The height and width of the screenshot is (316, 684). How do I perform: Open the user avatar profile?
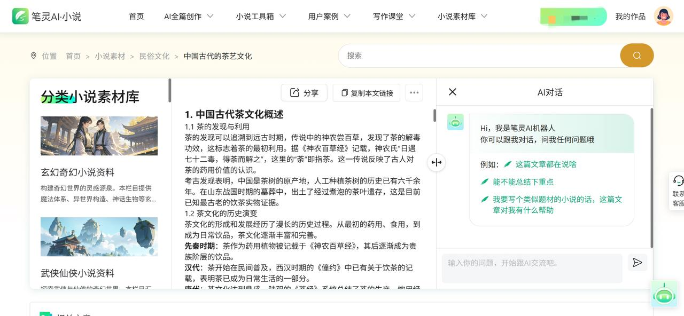(664, 16)
